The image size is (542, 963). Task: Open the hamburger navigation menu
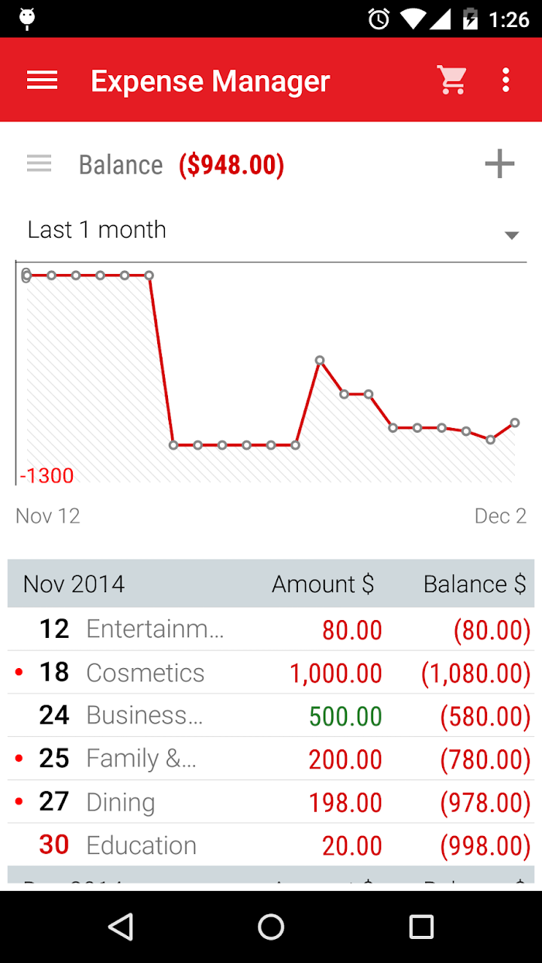[43, 81]
